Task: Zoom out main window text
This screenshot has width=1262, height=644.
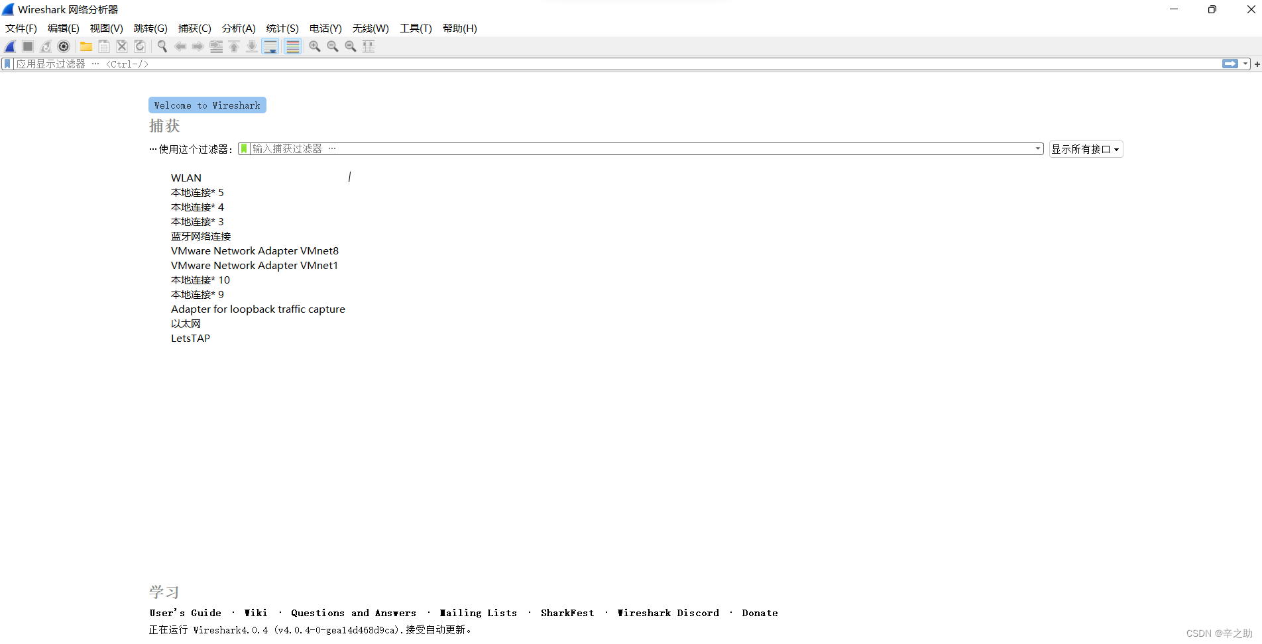Action: 333,46
